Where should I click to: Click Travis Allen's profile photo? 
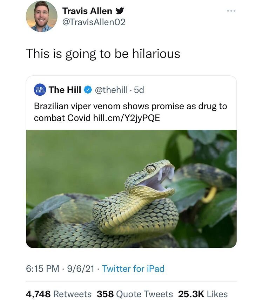click(41, 16)
